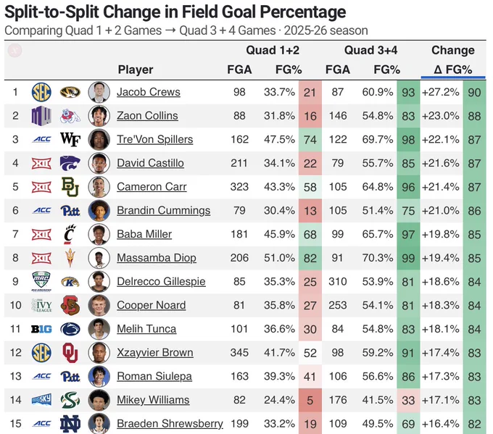Click the SEC conference logo beside Jacob Crews
493x434 pixels.
pyautogui.click(x=41, y=92)
